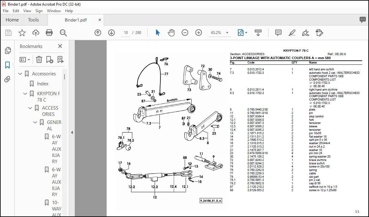This screenshot has width=369, height=217.
Task: Open the find text search
Action: tap(63, 33)
